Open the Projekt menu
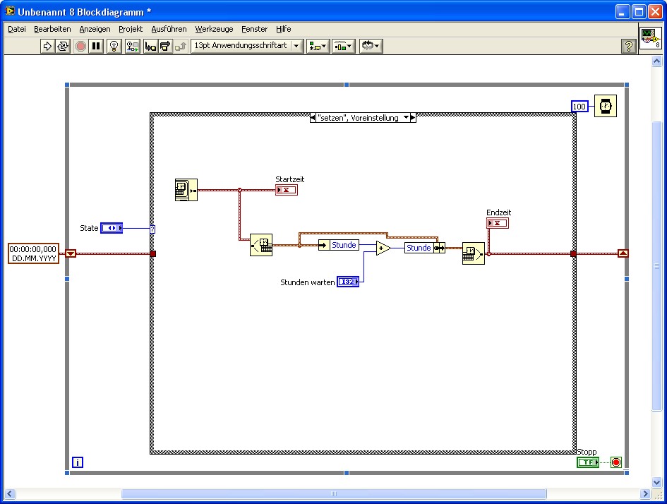This screenshot has height=504, width=667. (131, 29)
